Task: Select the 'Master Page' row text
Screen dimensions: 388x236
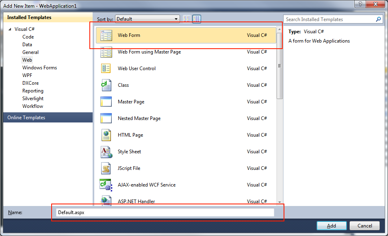Action: click(x=131, y=102)
